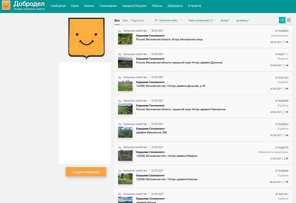This screenshot has height=203, width=296.
Task: Open the Темы сообщений (1) dropdown
Action: (x=202, y=20)
